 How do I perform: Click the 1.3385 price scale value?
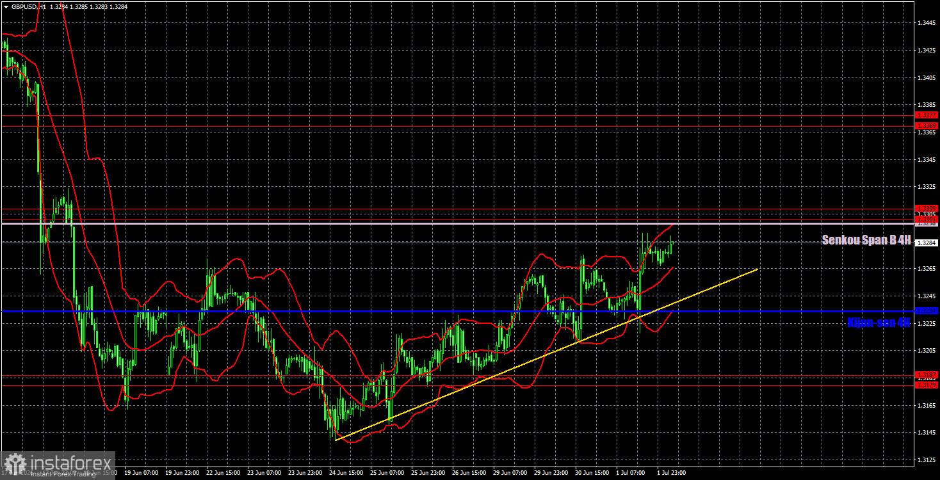pyautogui.click(x=926, y=105)
